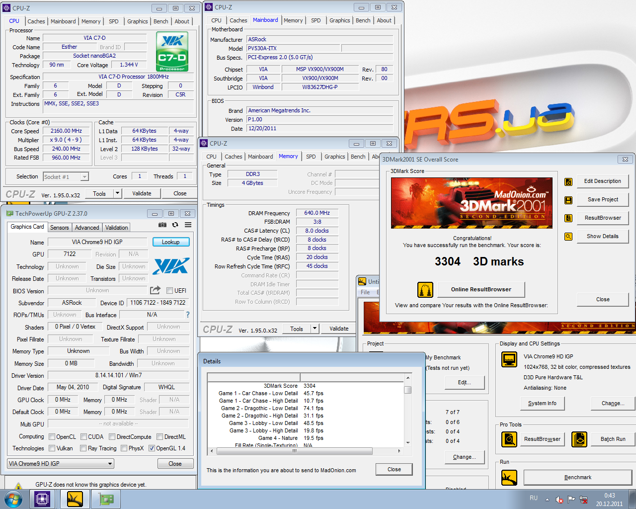Image resolution: width=636 pixels, height=509 pixels.
Task: Open GPU-Z hamburger menu icon
Action: click(188, 225)
